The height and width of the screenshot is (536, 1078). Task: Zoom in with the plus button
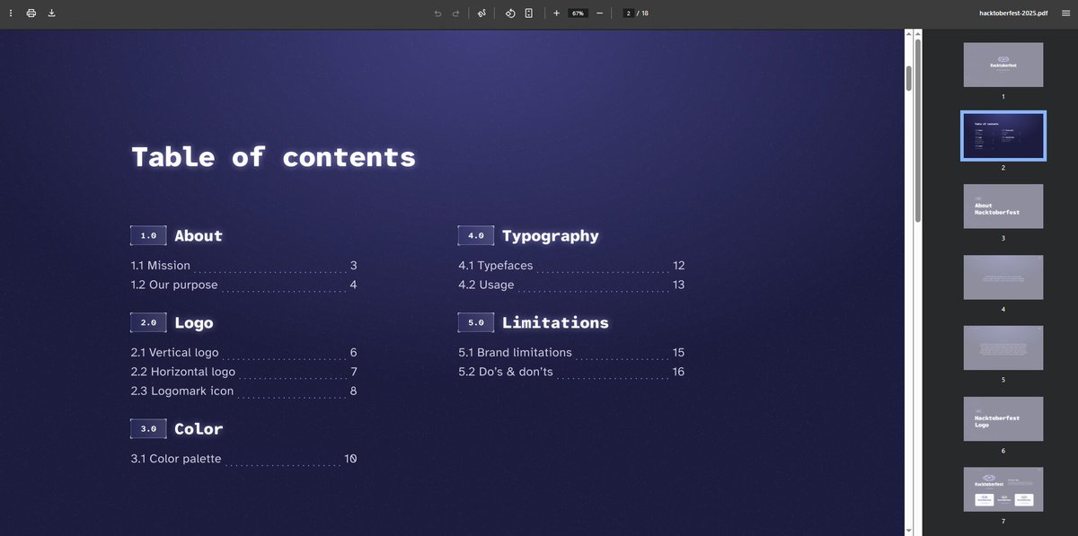click(556, 13)
